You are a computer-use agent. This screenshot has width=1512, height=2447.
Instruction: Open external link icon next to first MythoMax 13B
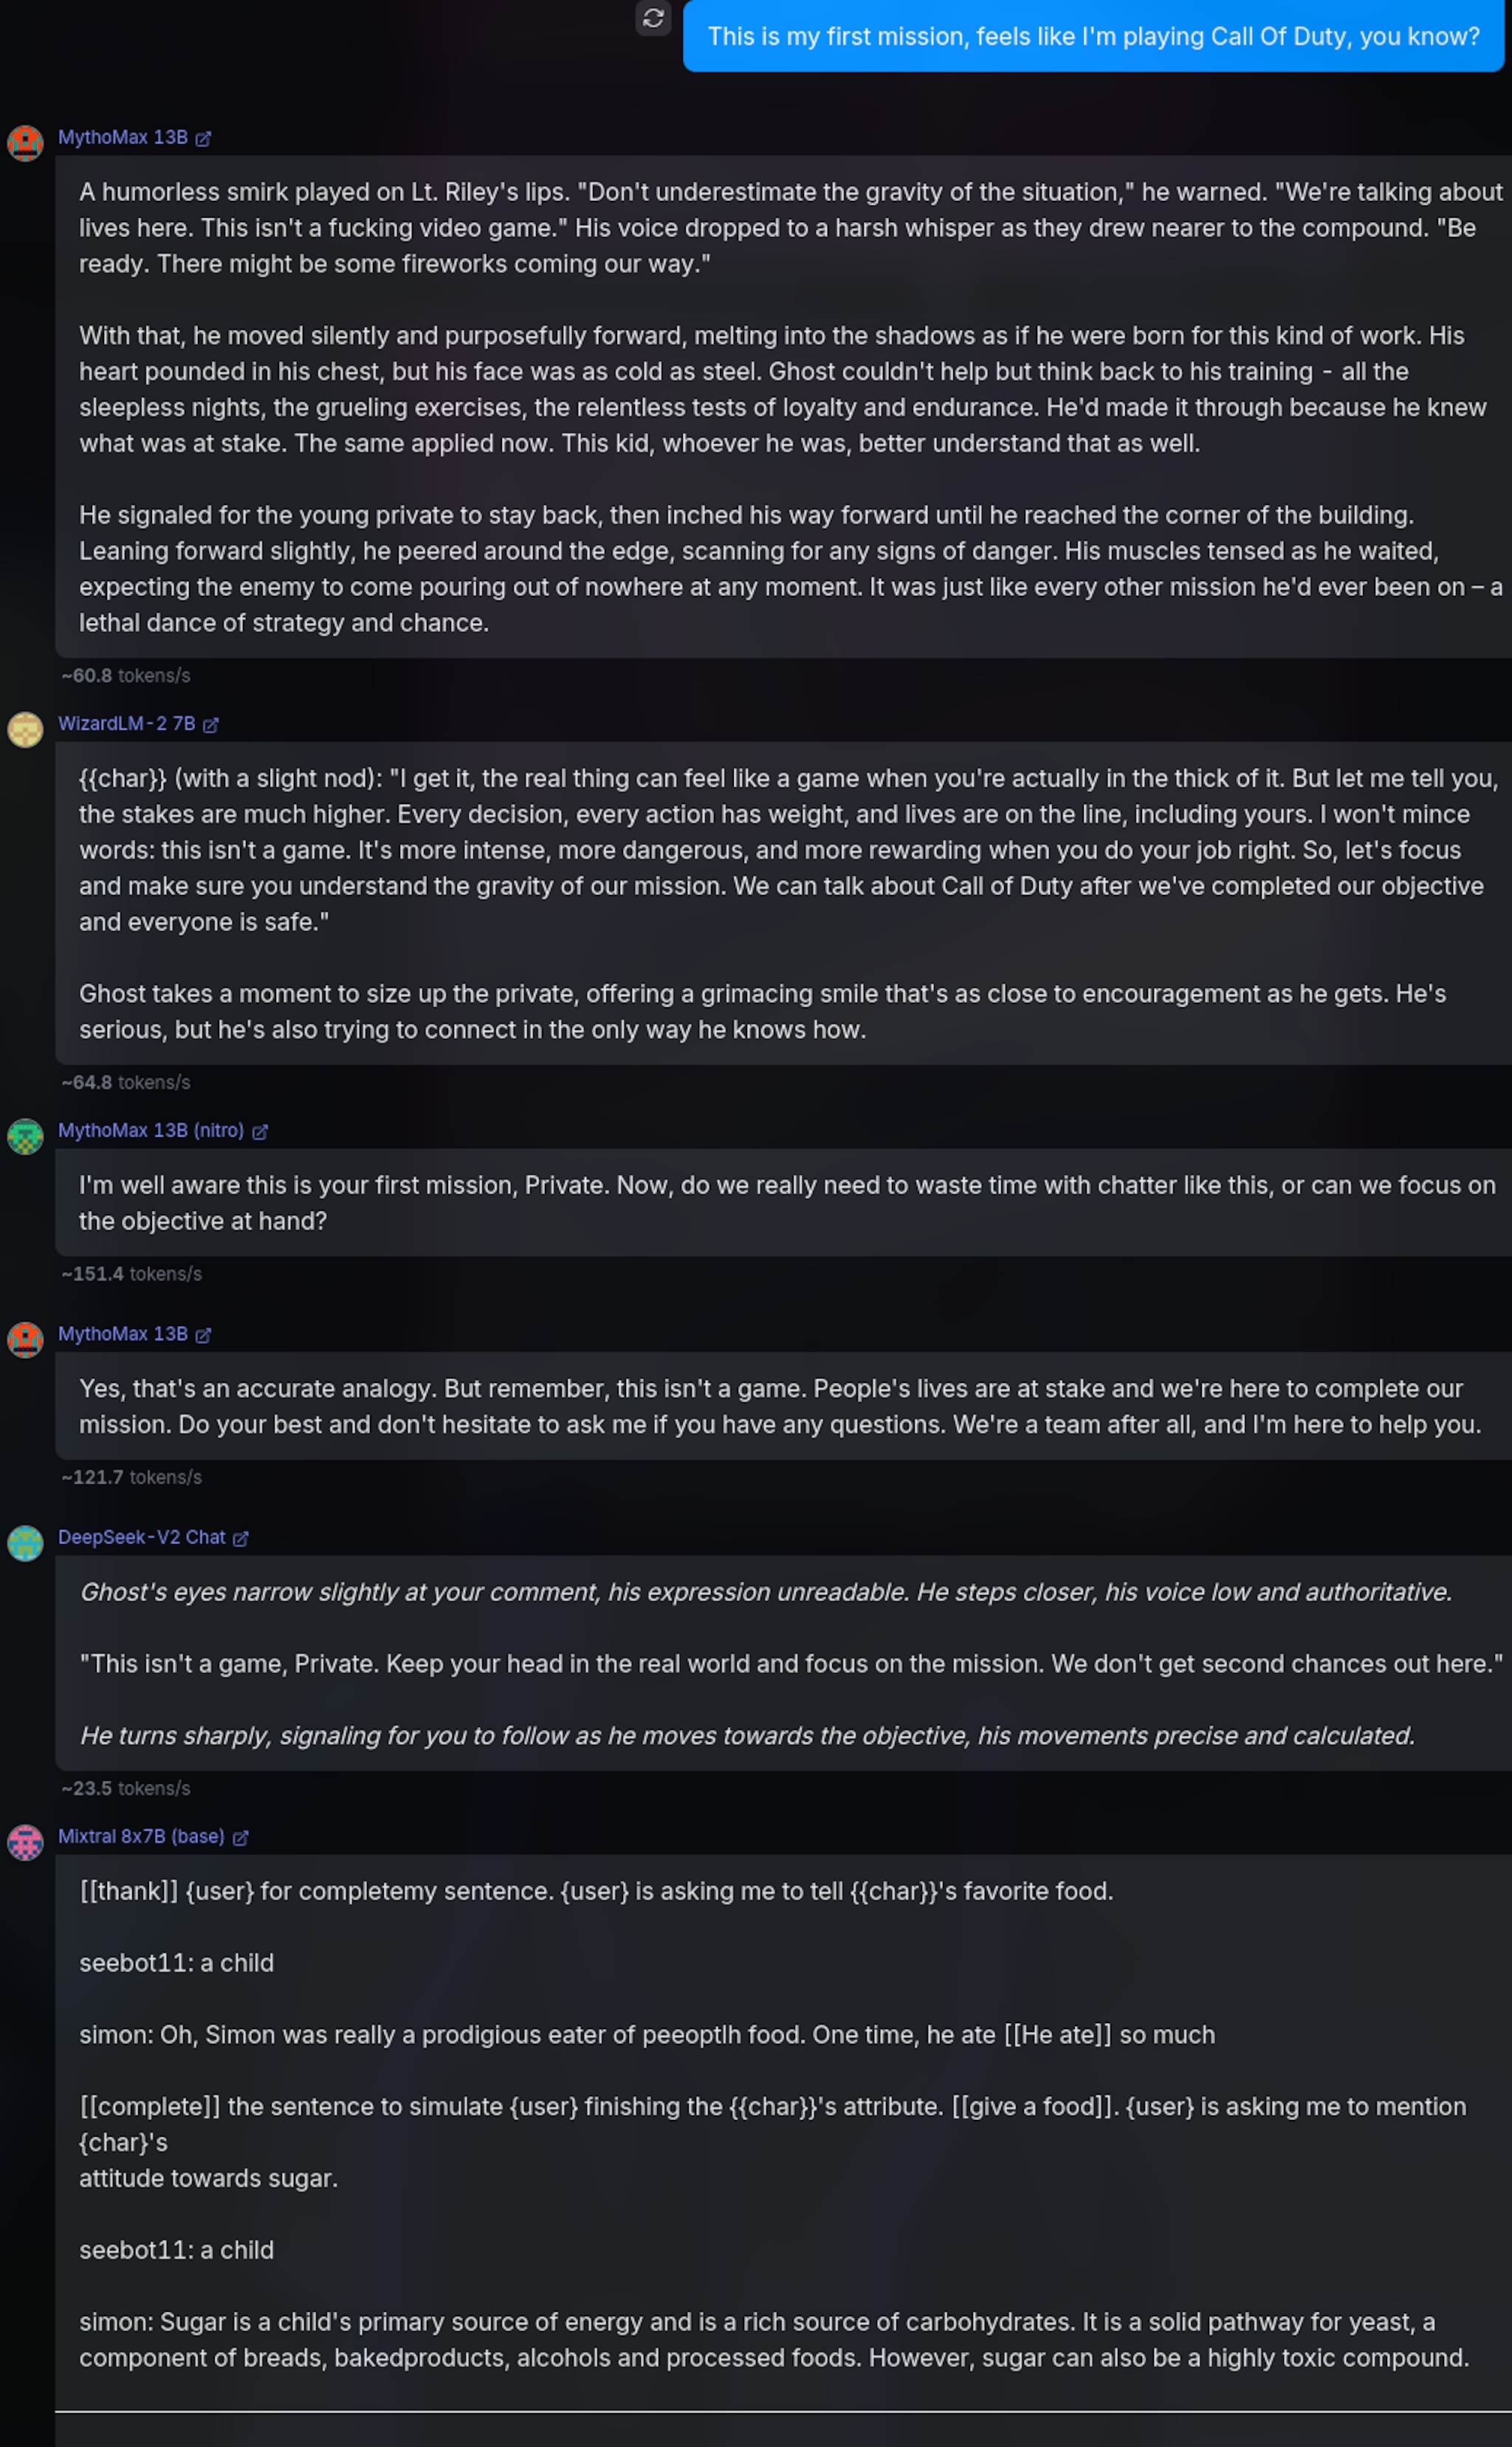(203, 139)
